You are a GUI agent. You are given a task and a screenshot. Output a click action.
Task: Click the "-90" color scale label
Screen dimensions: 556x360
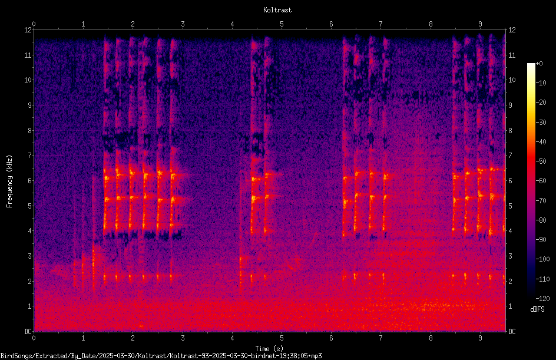pyautogui.click(x=541, y=239)
